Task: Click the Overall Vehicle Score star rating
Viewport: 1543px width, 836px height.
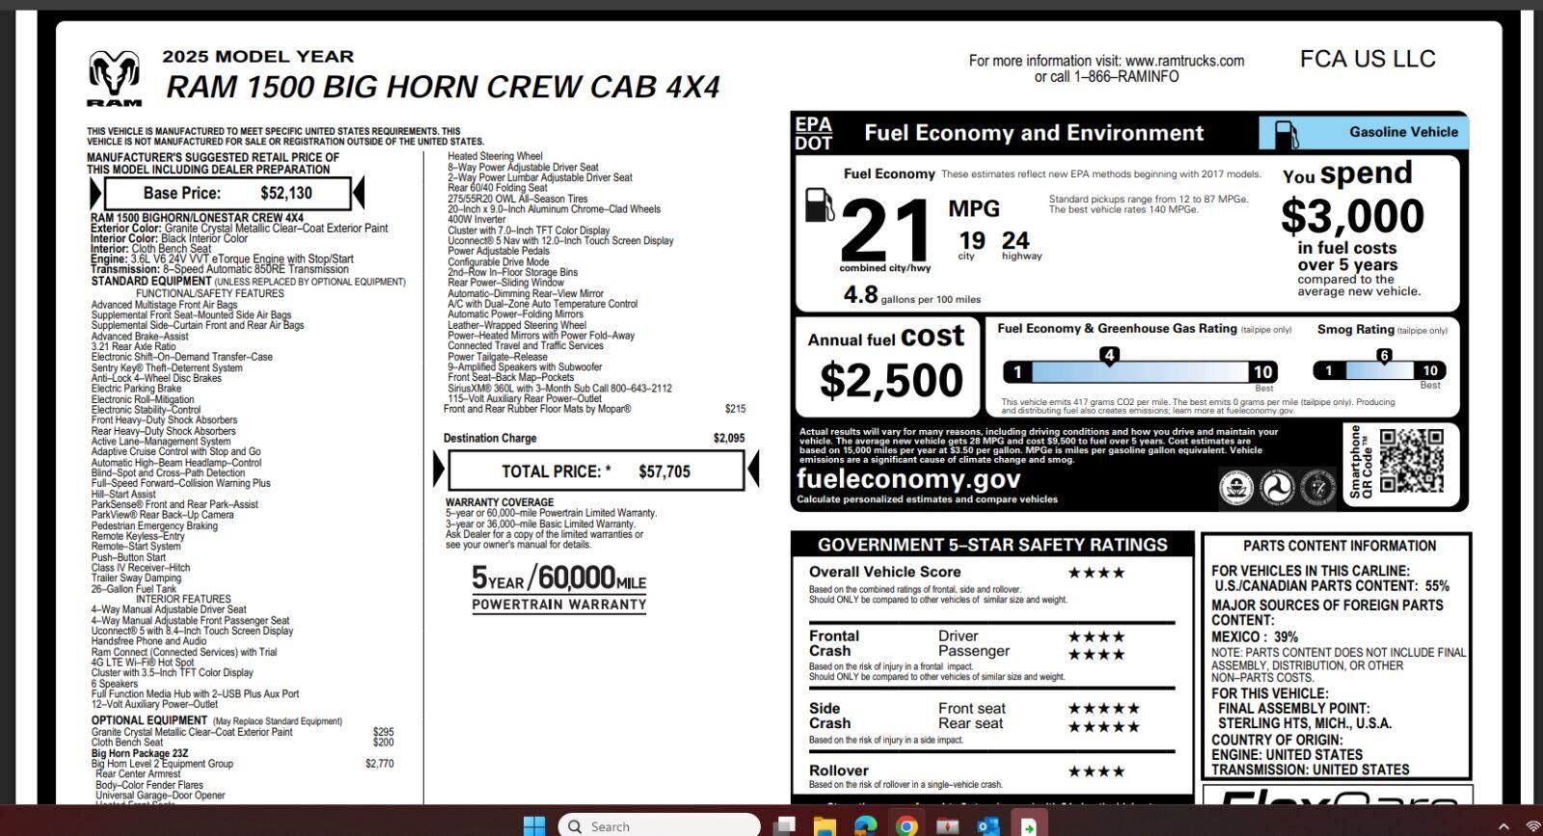Action: [x=1096, y=573]
